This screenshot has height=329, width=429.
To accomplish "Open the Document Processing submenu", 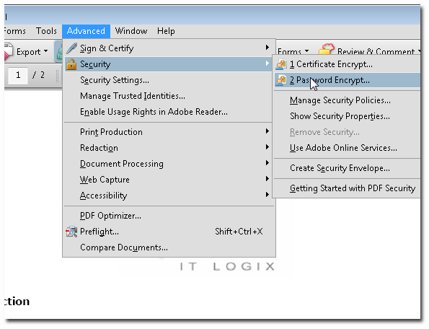I will click(x=167, y=164).
